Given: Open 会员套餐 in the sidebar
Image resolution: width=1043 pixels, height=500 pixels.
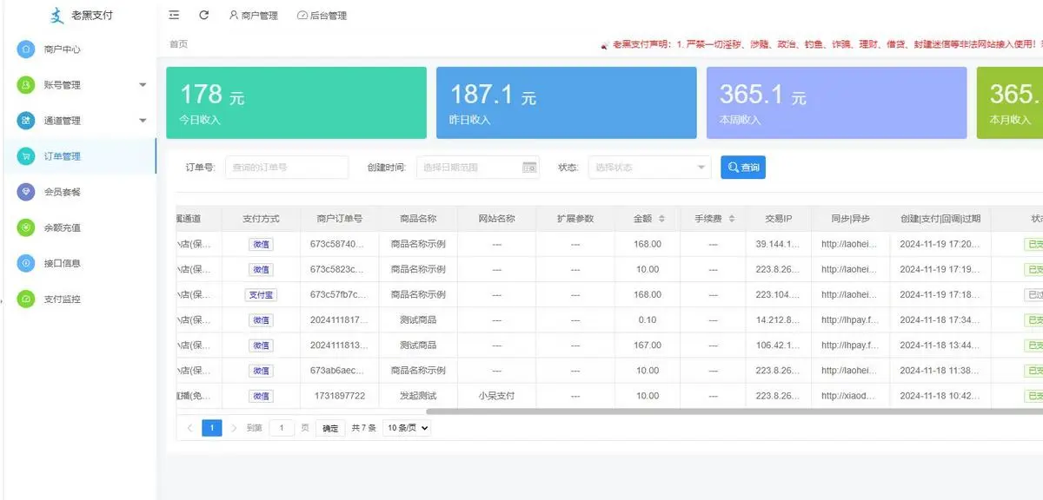Looking at the screenshot, I should coord(61,192).
